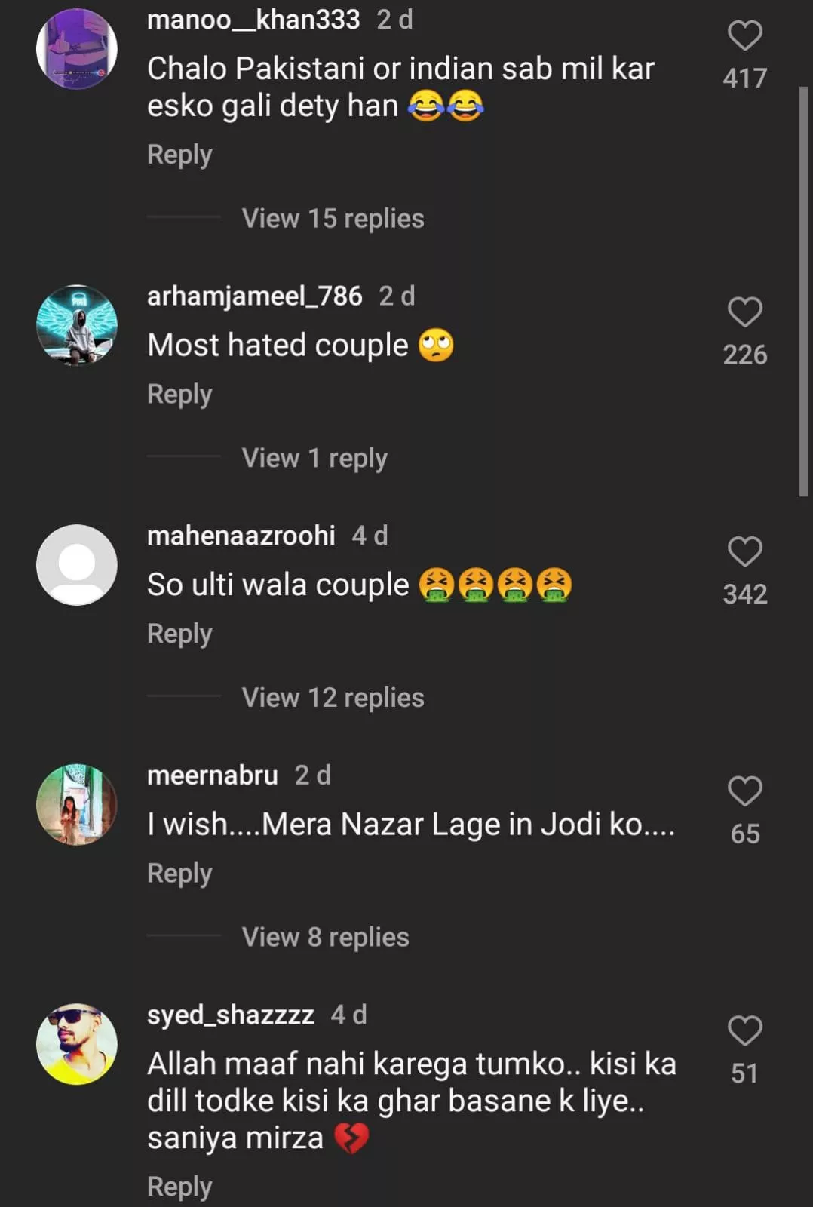Show "View 12 replies" under mahenaazroohi
813x1207 pixels.
333,698
